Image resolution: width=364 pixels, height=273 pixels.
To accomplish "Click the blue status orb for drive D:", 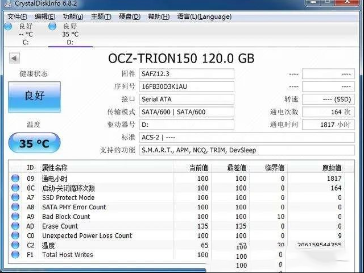I will [x=52, y=27].
